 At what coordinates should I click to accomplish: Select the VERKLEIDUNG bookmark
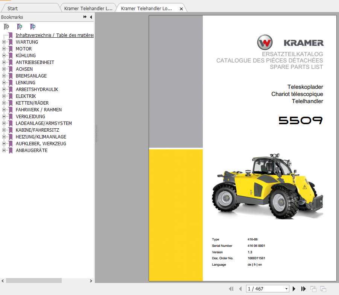[30, 117]
